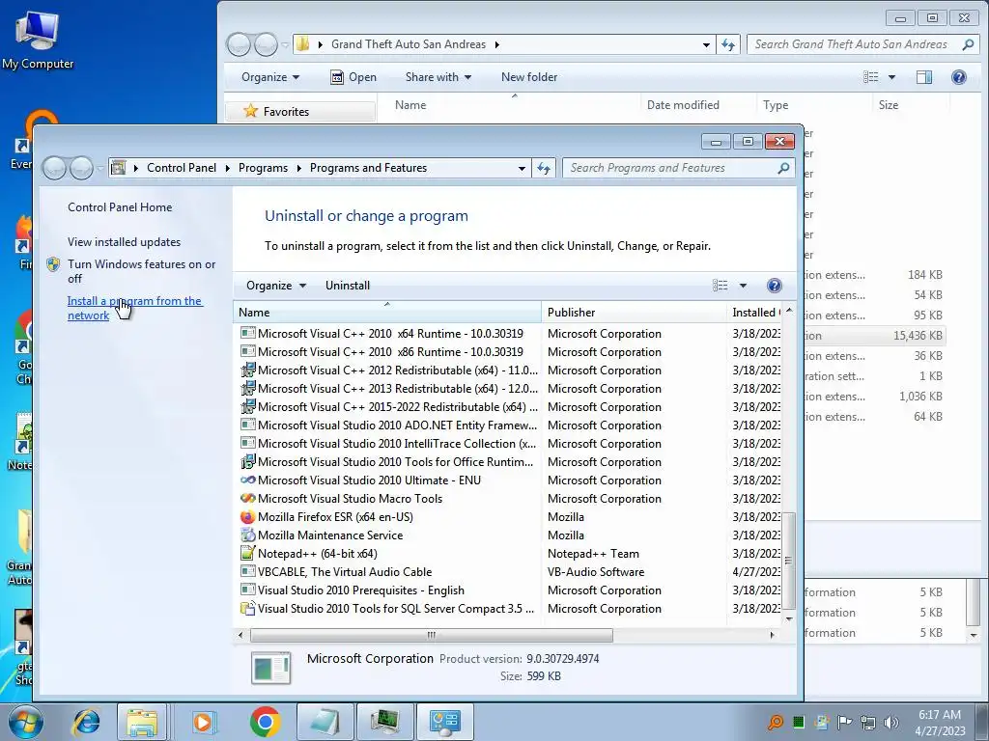The image size is (989, 741).
Task: Click Control Panel breadcrumb
Action: point(182,168)
